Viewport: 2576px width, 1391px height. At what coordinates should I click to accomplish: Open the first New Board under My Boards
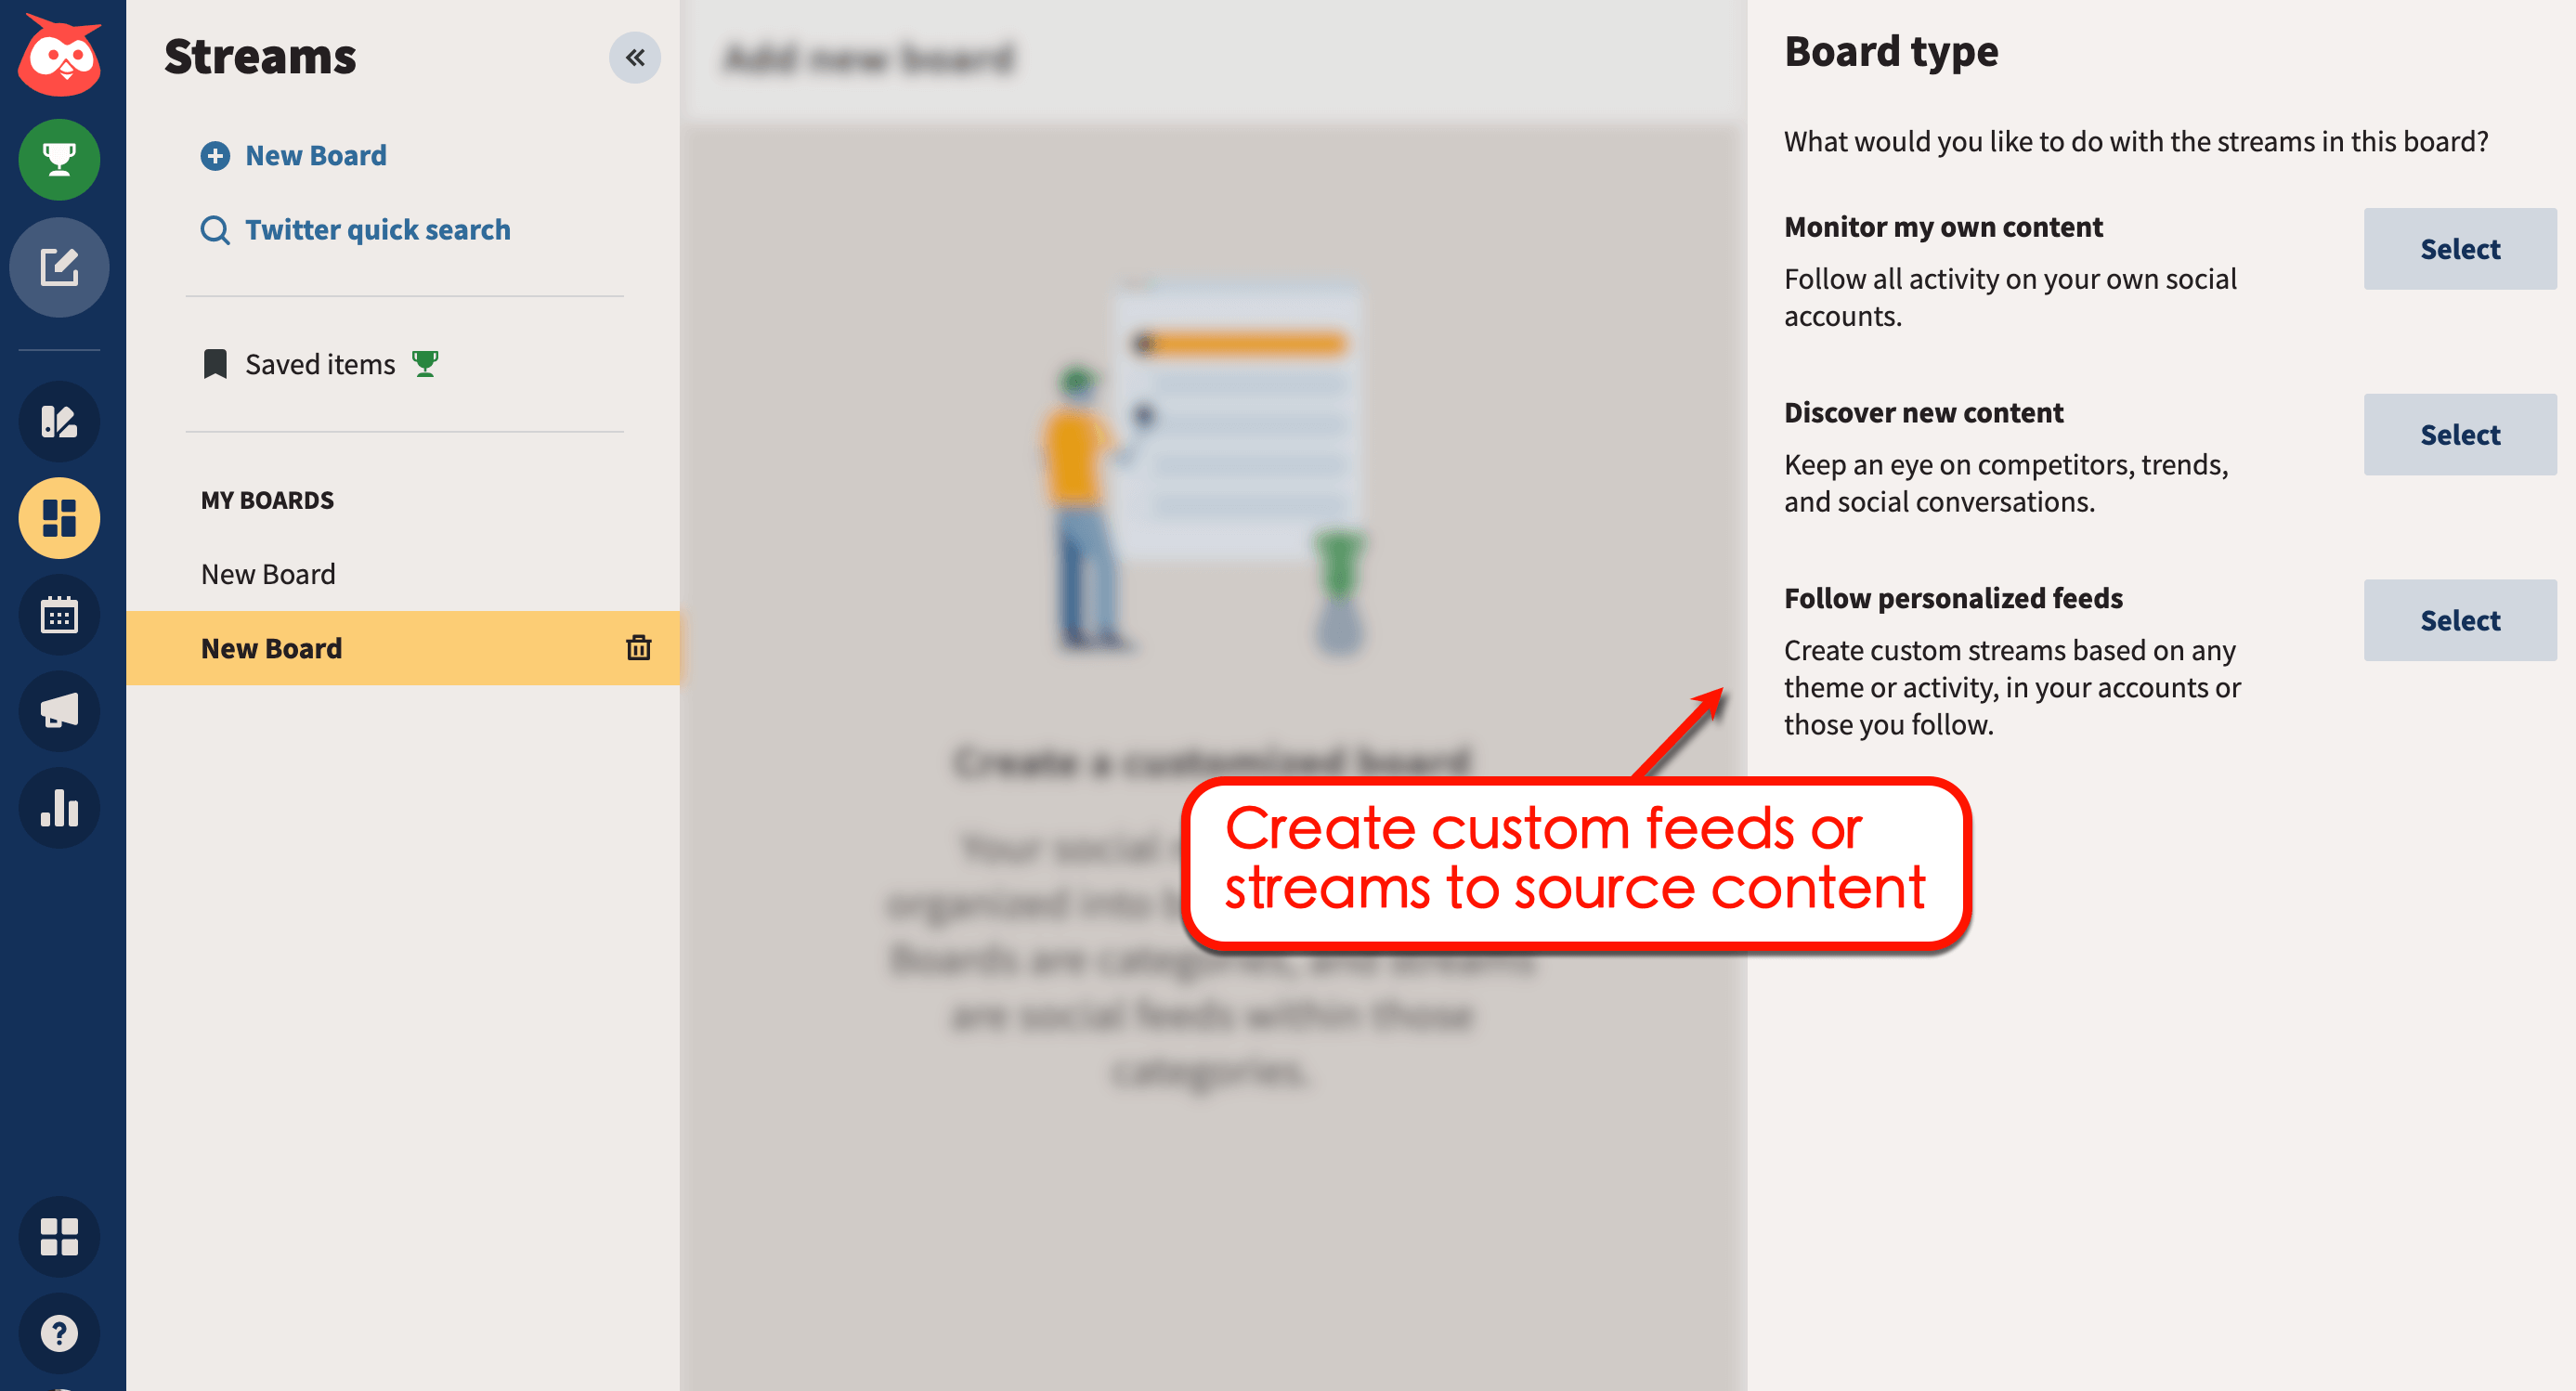click(268, 573)
